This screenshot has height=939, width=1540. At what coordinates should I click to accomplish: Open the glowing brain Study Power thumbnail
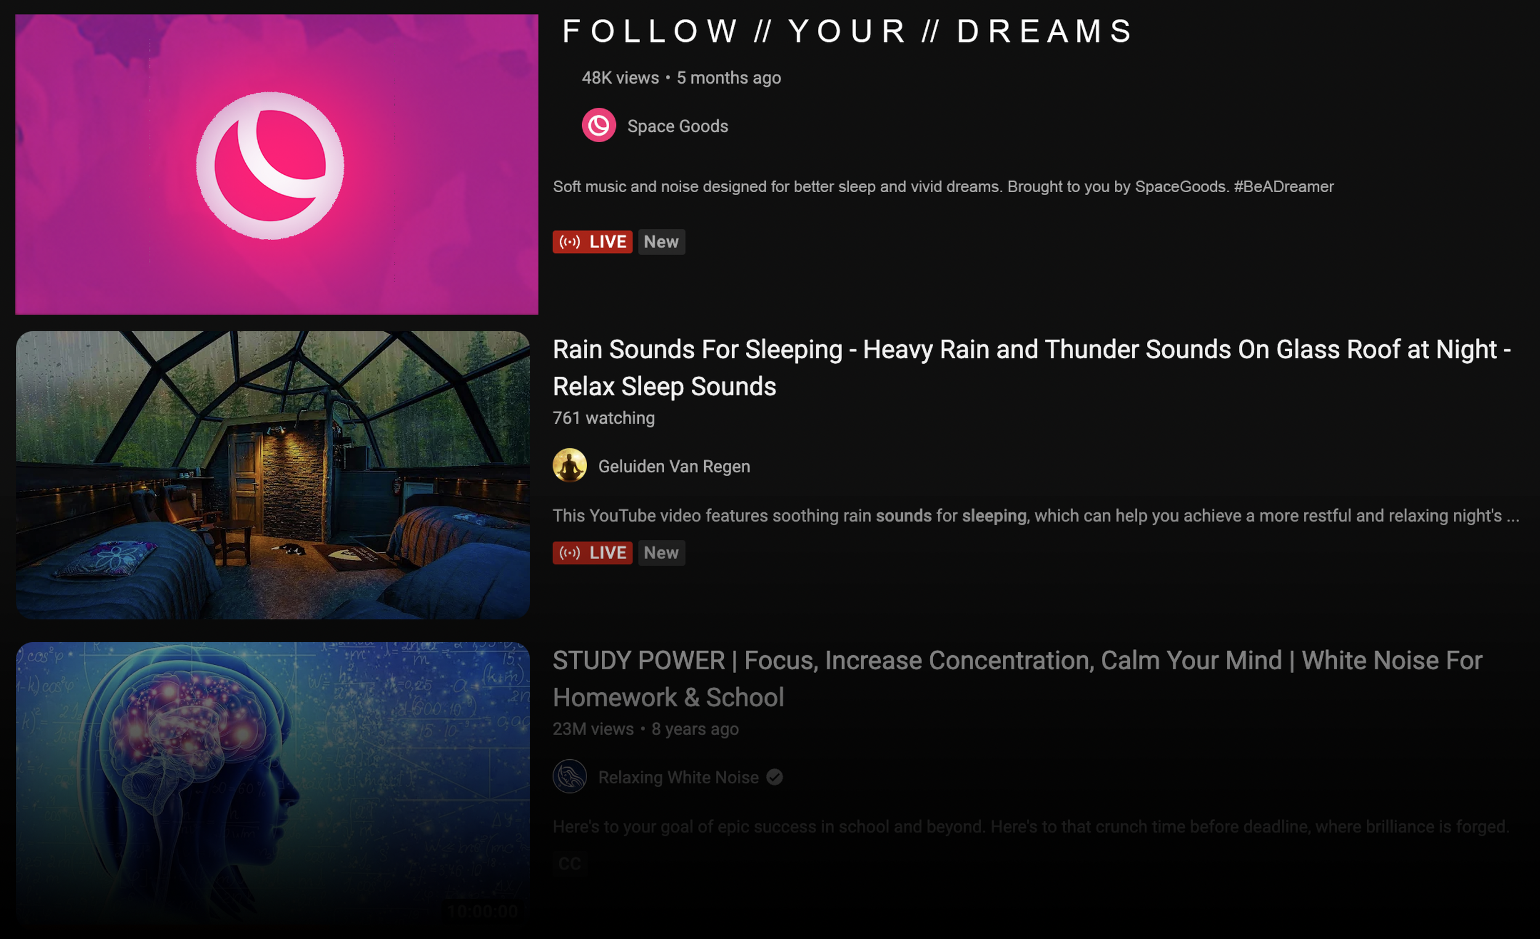point(273,784)
